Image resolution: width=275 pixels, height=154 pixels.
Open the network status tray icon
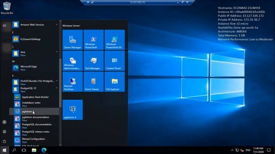pyautogui.click(x=237, y=150)
